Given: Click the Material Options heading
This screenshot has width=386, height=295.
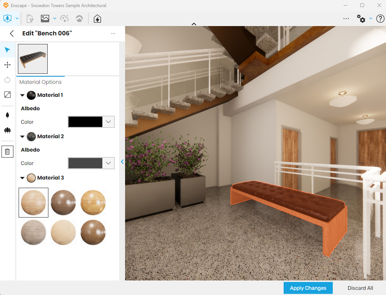Looking at the screenshot, I should 40,82.
